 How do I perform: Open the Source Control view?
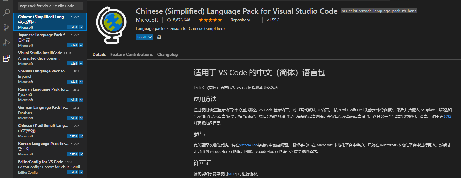pos(6,28)
